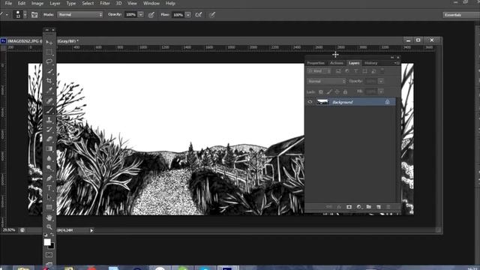
Task: Open the Tool Preset picker arrow
Action: (7, 15)
